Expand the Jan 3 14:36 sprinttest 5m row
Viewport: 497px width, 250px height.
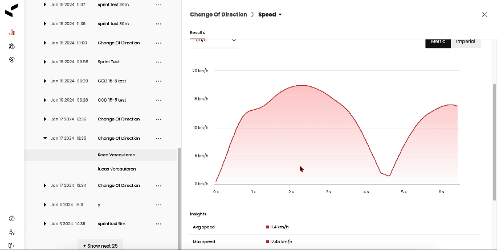[x=44, y=223]
